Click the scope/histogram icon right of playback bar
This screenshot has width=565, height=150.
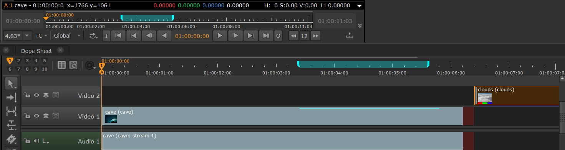pyautogui.click(x=349, y=36)
